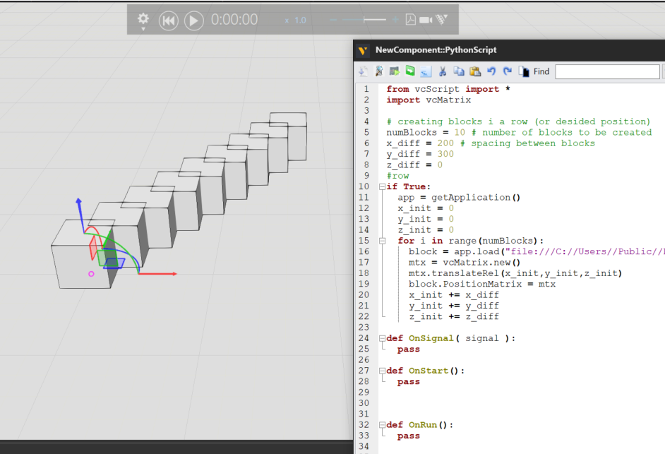
Task: Click inside the Find search field
Action: pos(609,71)
